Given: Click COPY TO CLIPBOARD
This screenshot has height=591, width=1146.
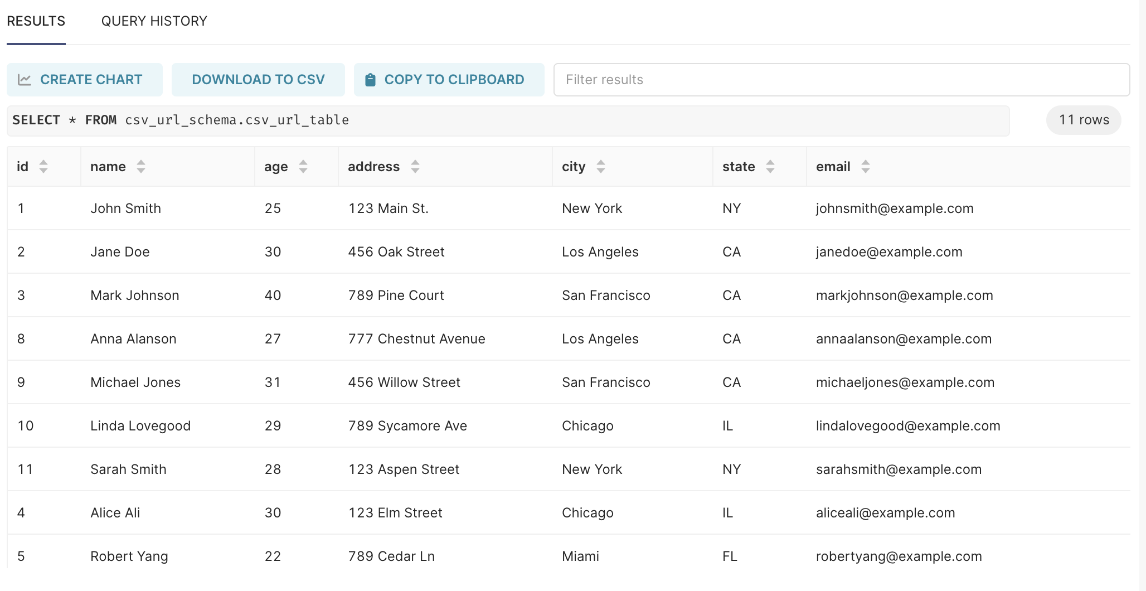Looking at the screenshot, I should click(x=449, y=79).
